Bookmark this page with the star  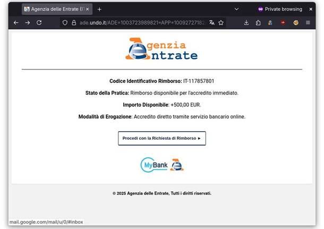pyautogui.click(x=221, y=22)
